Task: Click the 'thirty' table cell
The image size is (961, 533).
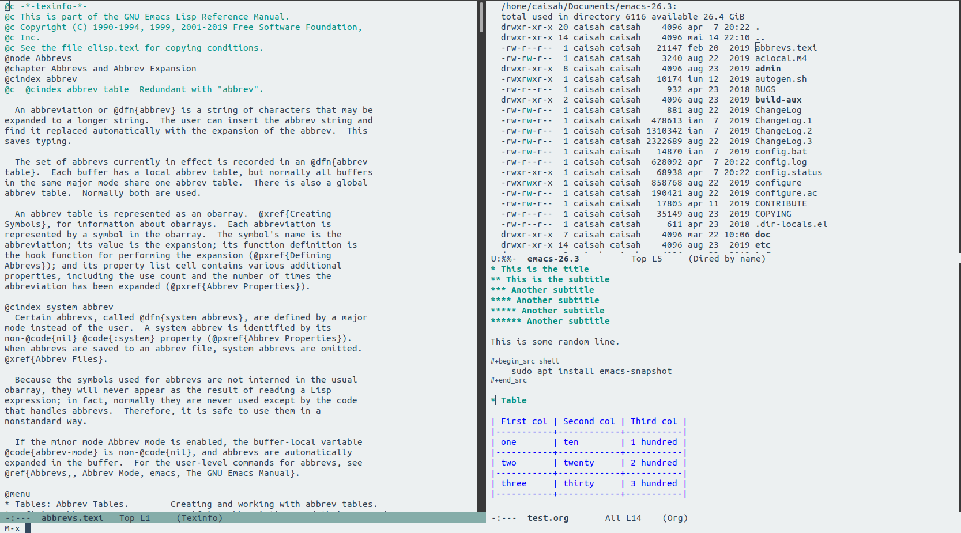Action: [x=578, y=483]
